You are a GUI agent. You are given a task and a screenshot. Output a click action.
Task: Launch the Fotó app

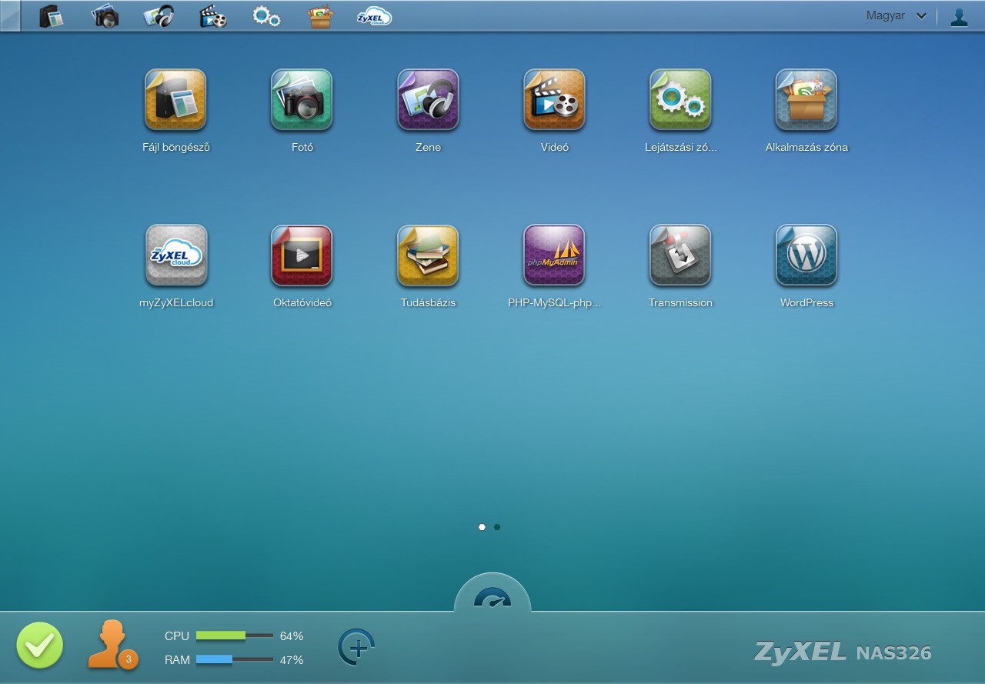coord(302,100)
